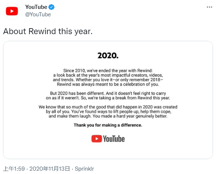Screen dimensions: 216x174
Task: Click the line Rewind was always meant to be
Action: (108, 84)
